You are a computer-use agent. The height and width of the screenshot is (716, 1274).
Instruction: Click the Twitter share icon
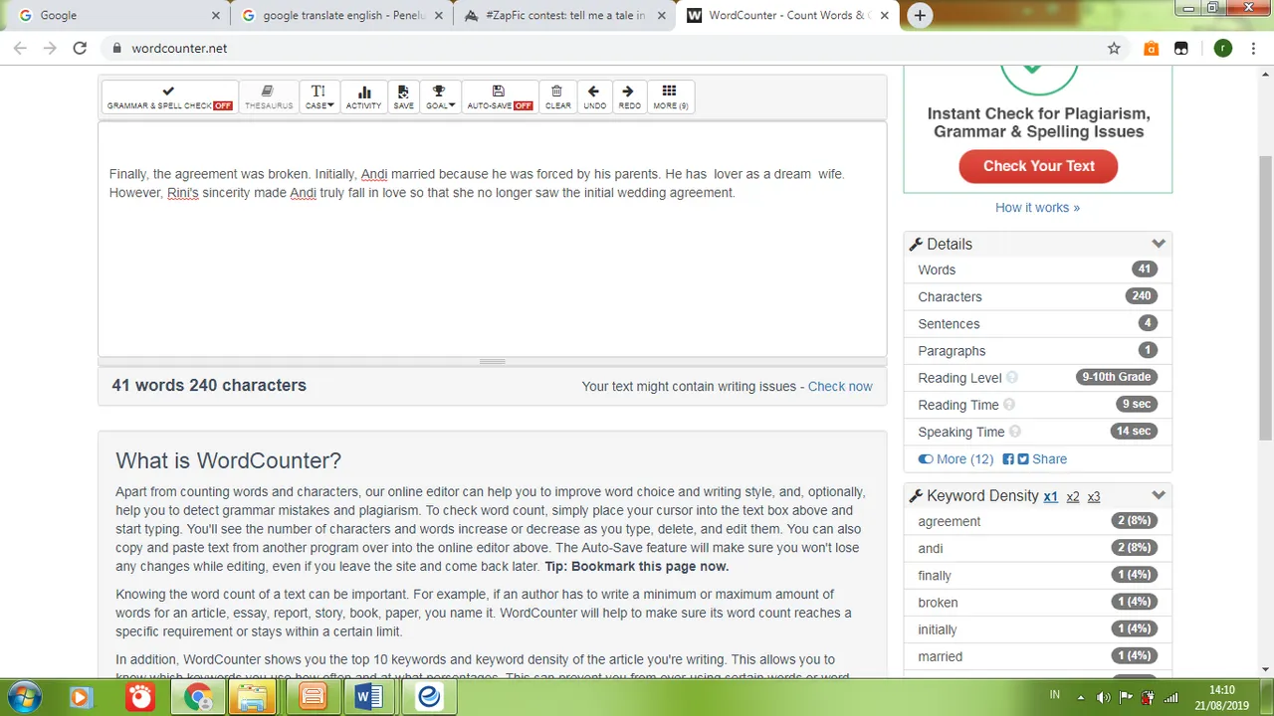tap(1022, 459)
